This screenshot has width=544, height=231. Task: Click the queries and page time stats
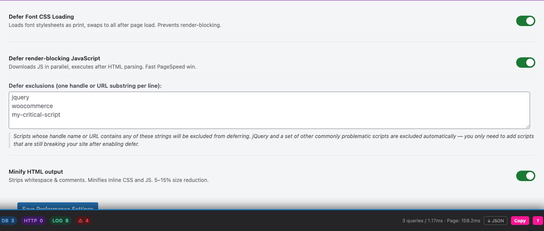click(x=441, y=221)
